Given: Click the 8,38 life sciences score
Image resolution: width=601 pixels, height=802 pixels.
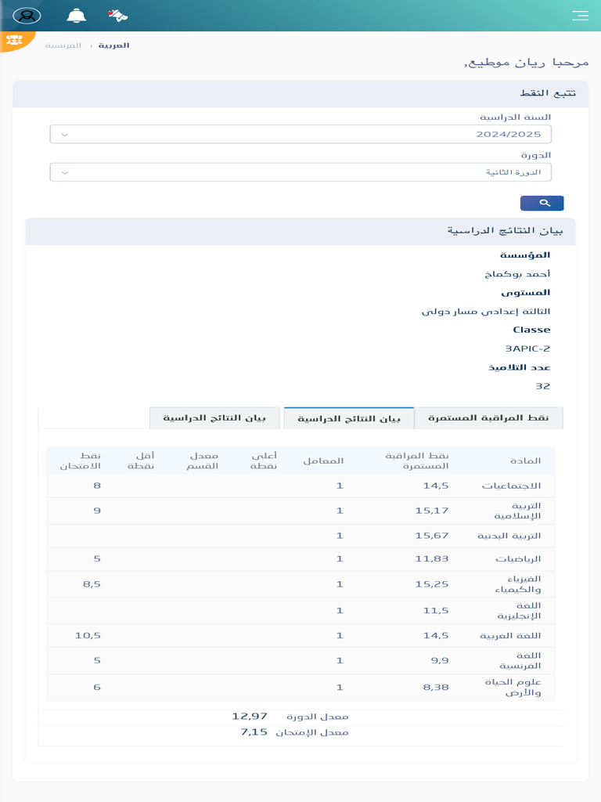Looking at the screenshot, I should coord(436,688).
